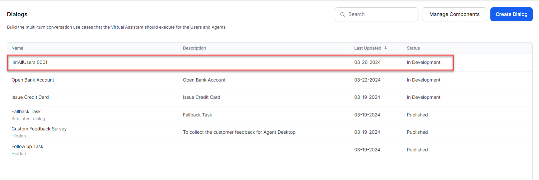Sort by the Name column header
The height and width of the screenshot is (180, 539).
pos(17,48)
